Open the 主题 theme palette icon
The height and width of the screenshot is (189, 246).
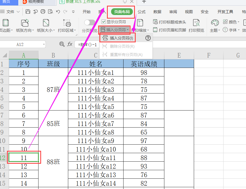(x=215, y=23)
